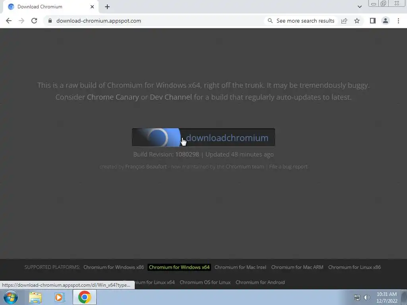Expand the tab search dropdown chevron
The width and height of the screenshot is (407, 305).
coord(359,7)
